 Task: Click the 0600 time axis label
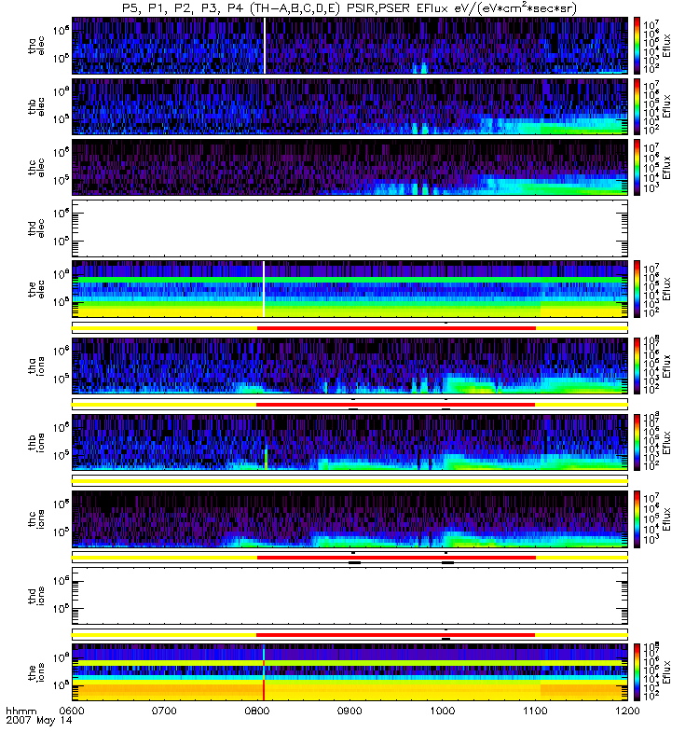pos(72,711)
